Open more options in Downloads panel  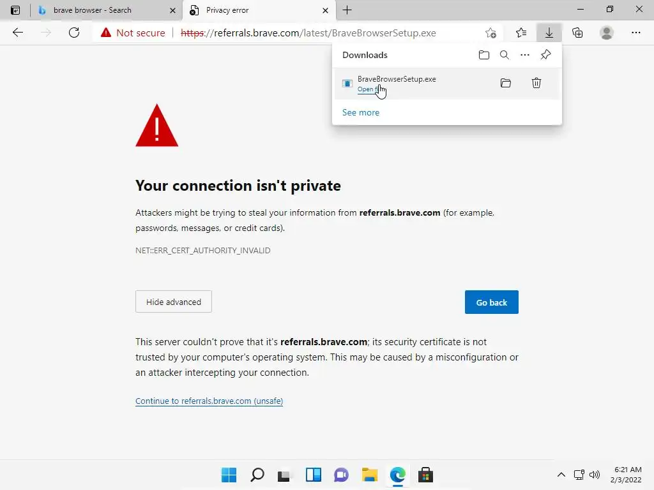click(x=525, y=55)
